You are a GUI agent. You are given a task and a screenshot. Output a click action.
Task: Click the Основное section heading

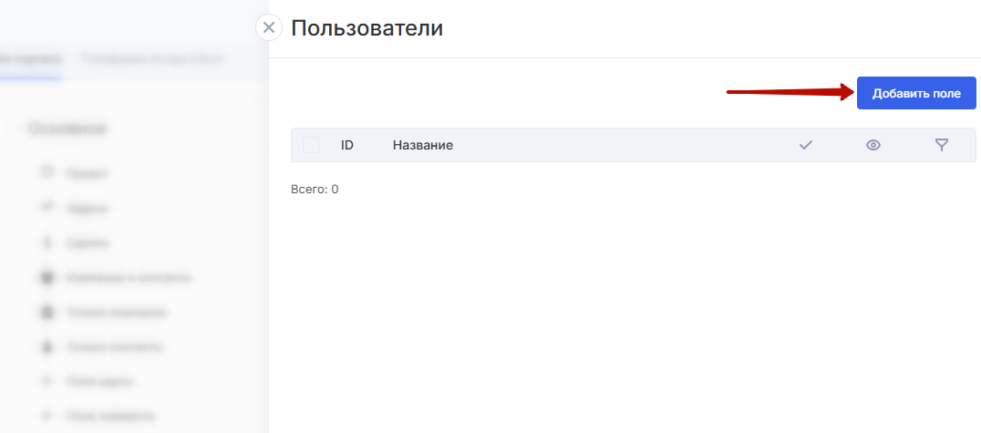coord(67,129)
